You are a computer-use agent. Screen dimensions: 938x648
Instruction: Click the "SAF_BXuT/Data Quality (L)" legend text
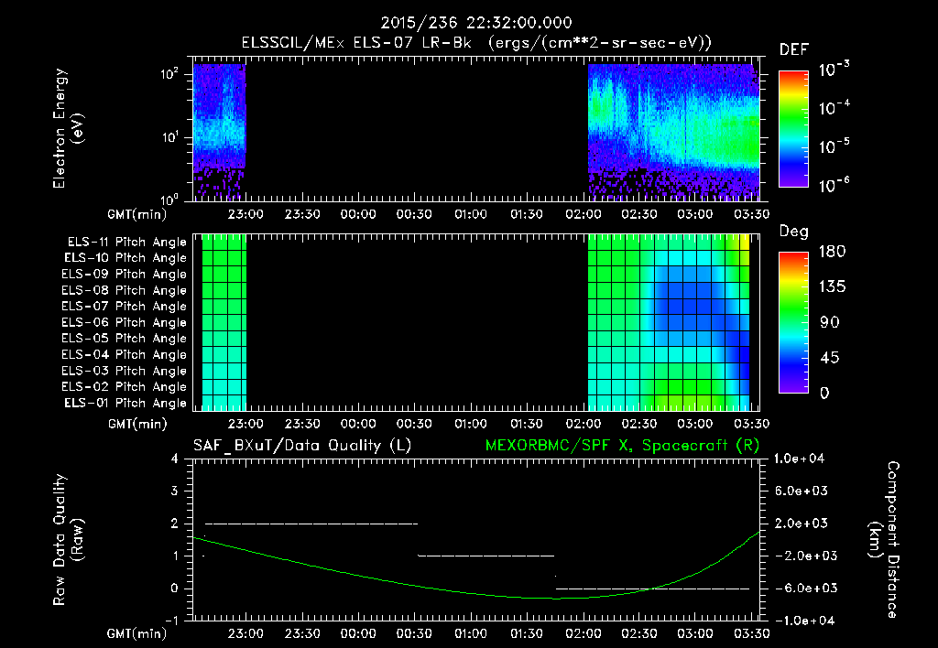tap(302, 446)
